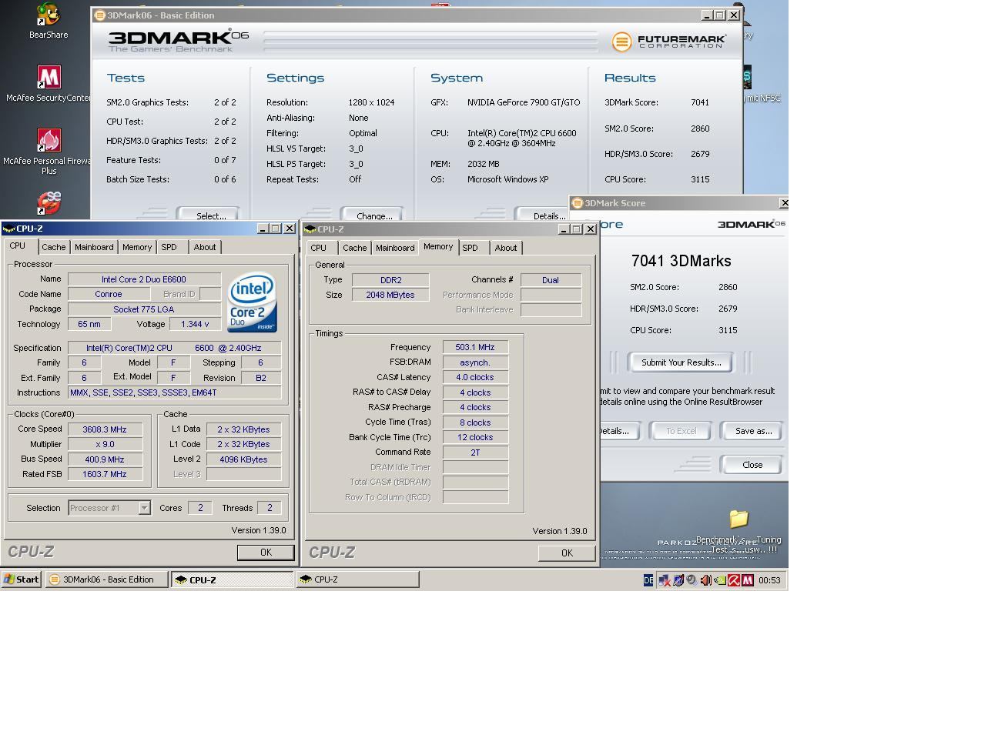Click the Core Speed field 3608.3 MHz
This screenshot has width=998, height=748.
(x=105, y=429)
